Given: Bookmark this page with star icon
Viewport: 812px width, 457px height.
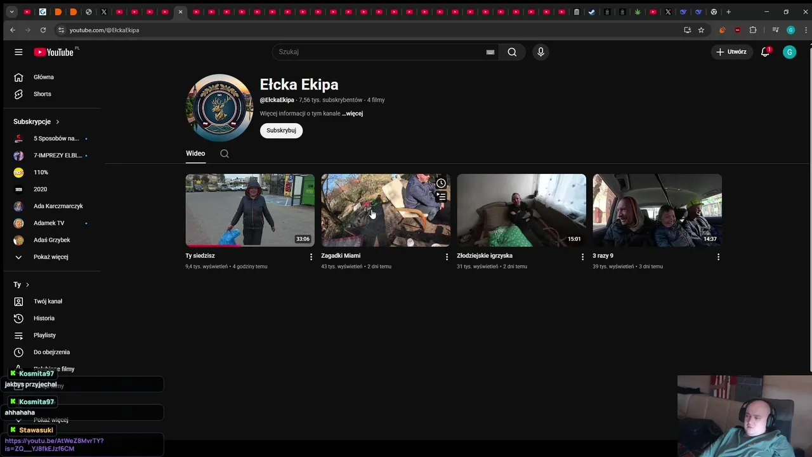Looking at the screenshot, I should point(701,30).
